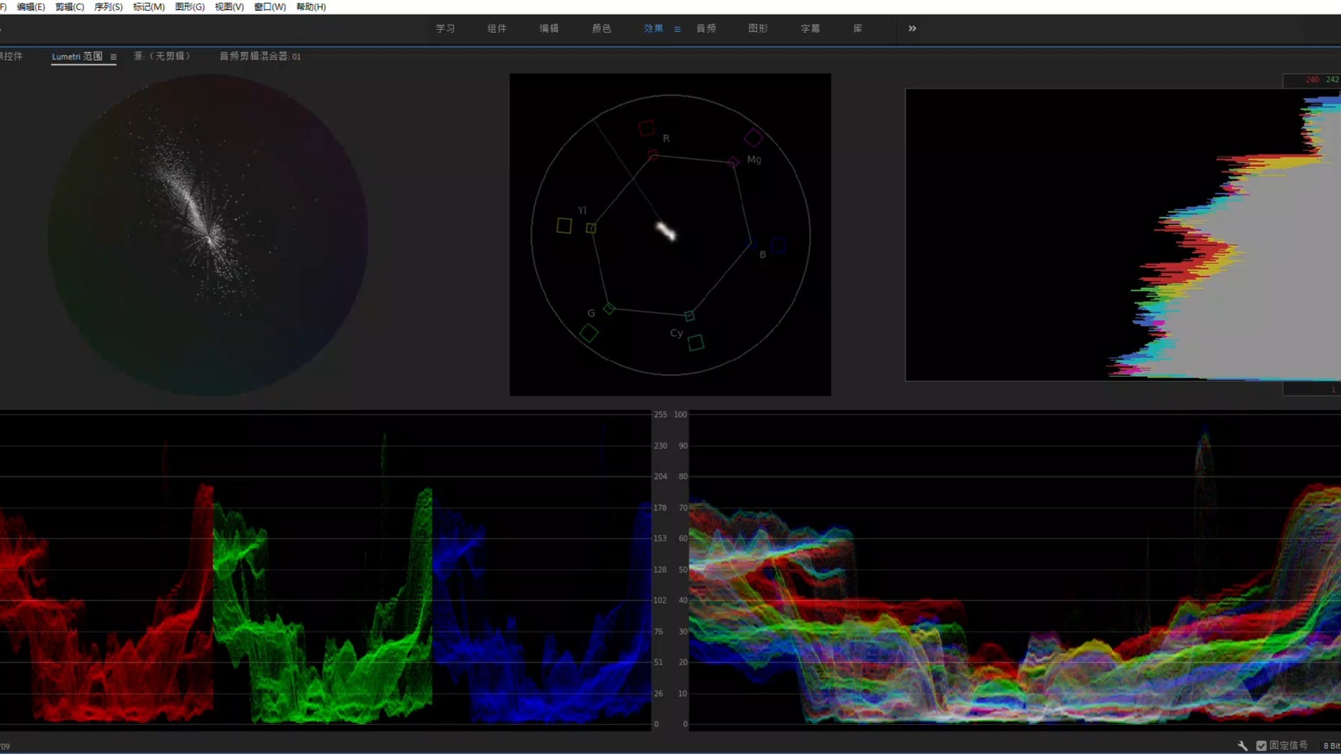Toggle the 固定信号 clamp signal checkbox
This screenshot has width=1341, height=754.
coord(1261,745)
